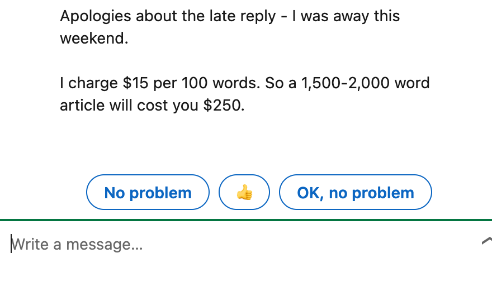Click the "$15" rate in the message
This screenshot has width=492, height=296.
pos(135,83)
